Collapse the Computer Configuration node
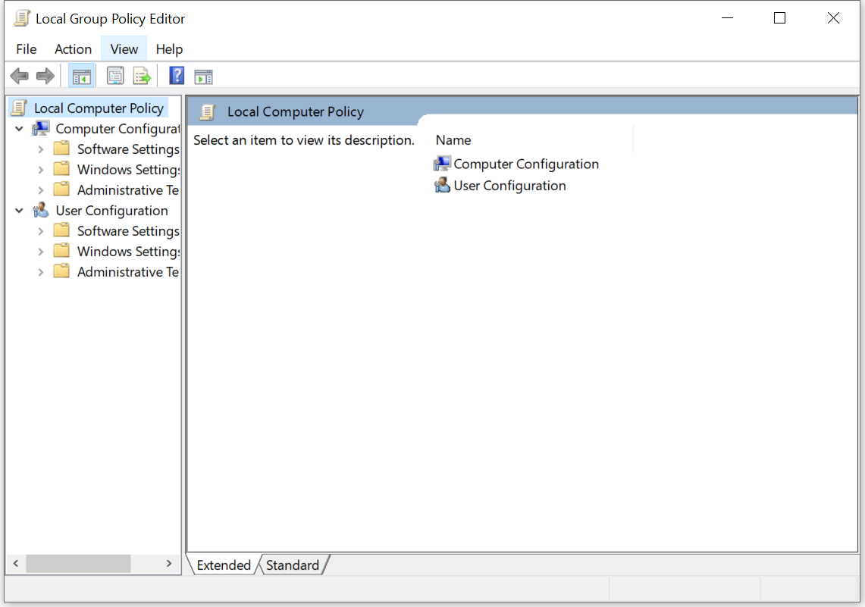Viewport: 865px width, 607px height. [19, 129]
